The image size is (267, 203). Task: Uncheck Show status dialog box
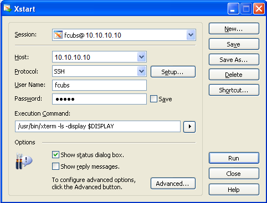tap(55, 155)
